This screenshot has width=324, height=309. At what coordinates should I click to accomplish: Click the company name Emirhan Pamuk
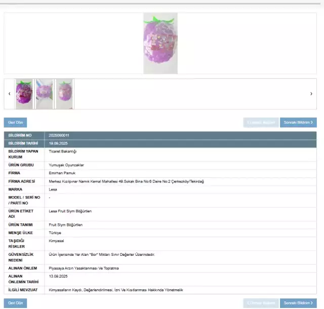[x=62, y=173]
